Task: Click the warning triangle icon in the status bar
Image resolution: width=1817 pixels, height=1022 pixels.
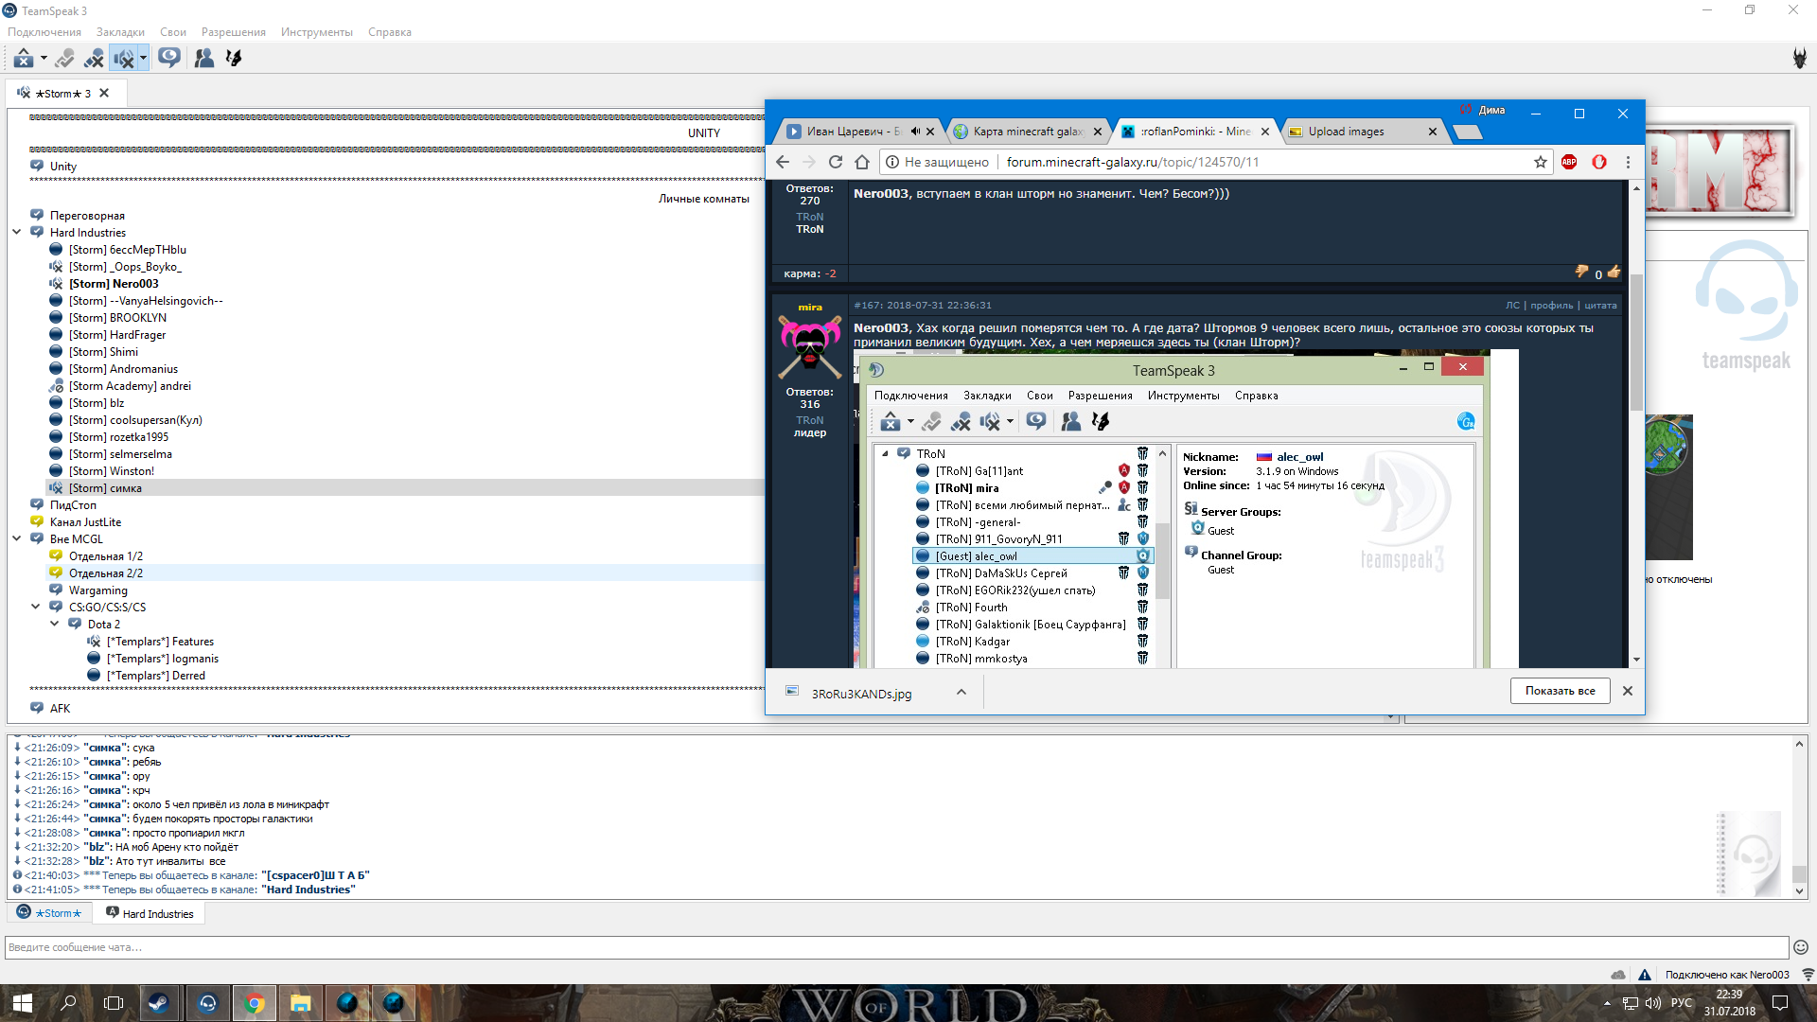Action: tap(1645, 975)
